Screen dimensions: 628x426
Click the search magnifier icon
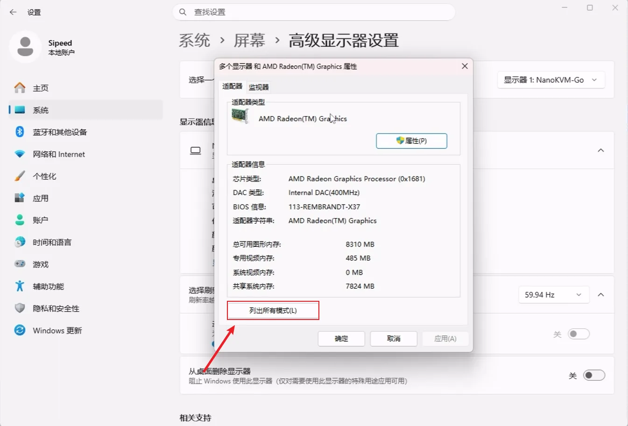point(183,12)
